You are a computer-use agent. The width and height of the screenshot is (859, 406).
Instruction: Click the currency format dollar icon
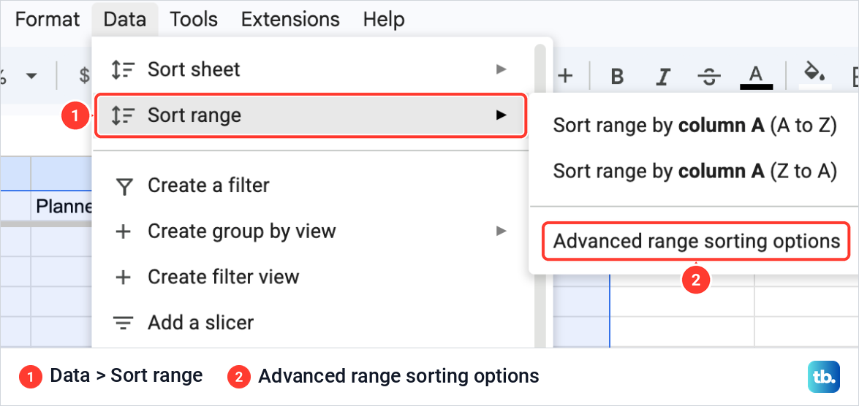84,76
